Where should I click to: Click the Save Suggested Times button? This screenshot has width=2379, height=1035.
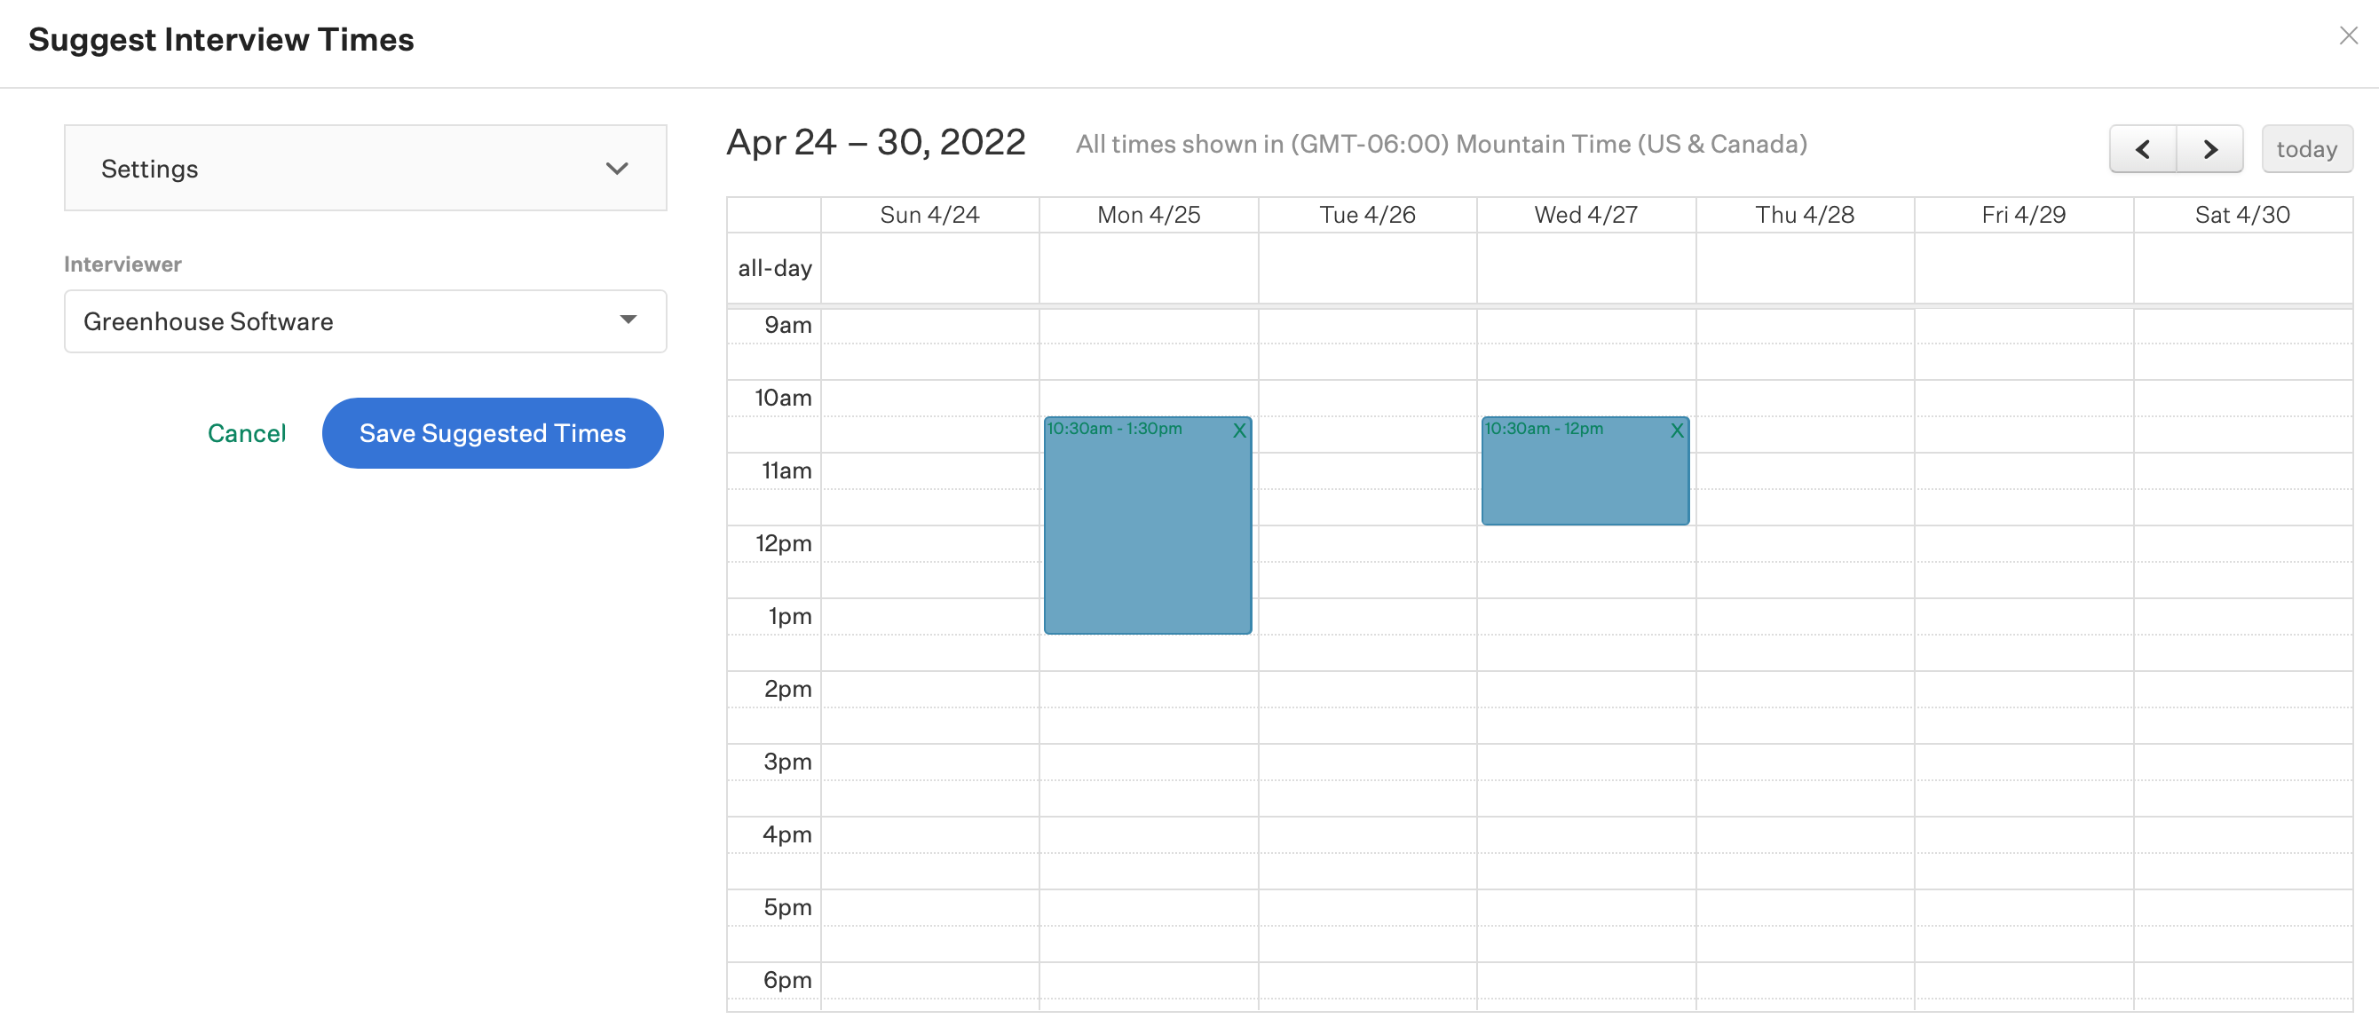pos(493,433)
